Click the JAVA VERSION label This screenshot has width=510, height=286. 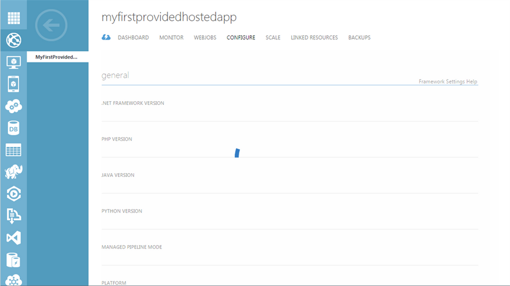click(x=118, y=175)
